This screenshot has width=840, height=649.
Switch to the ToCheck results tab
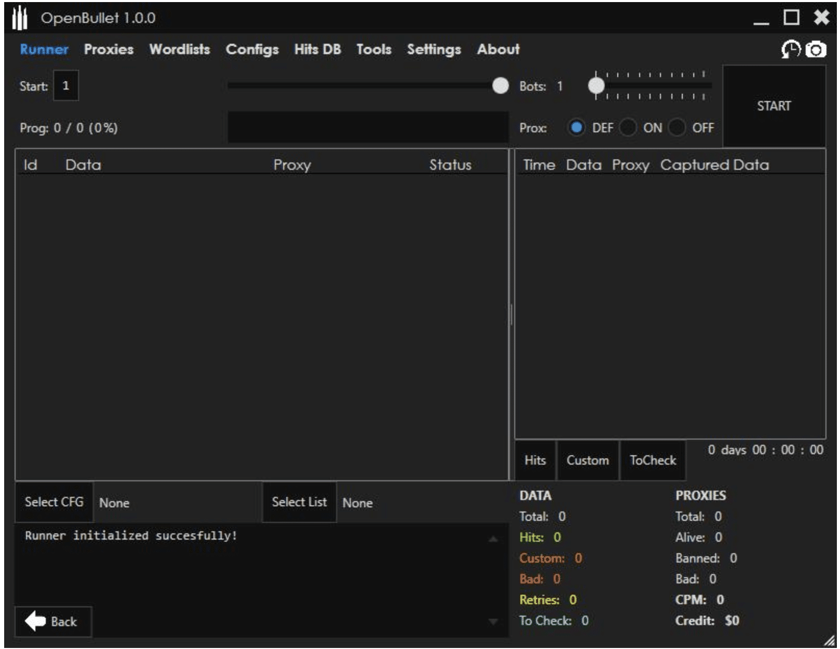coord(653,460)
